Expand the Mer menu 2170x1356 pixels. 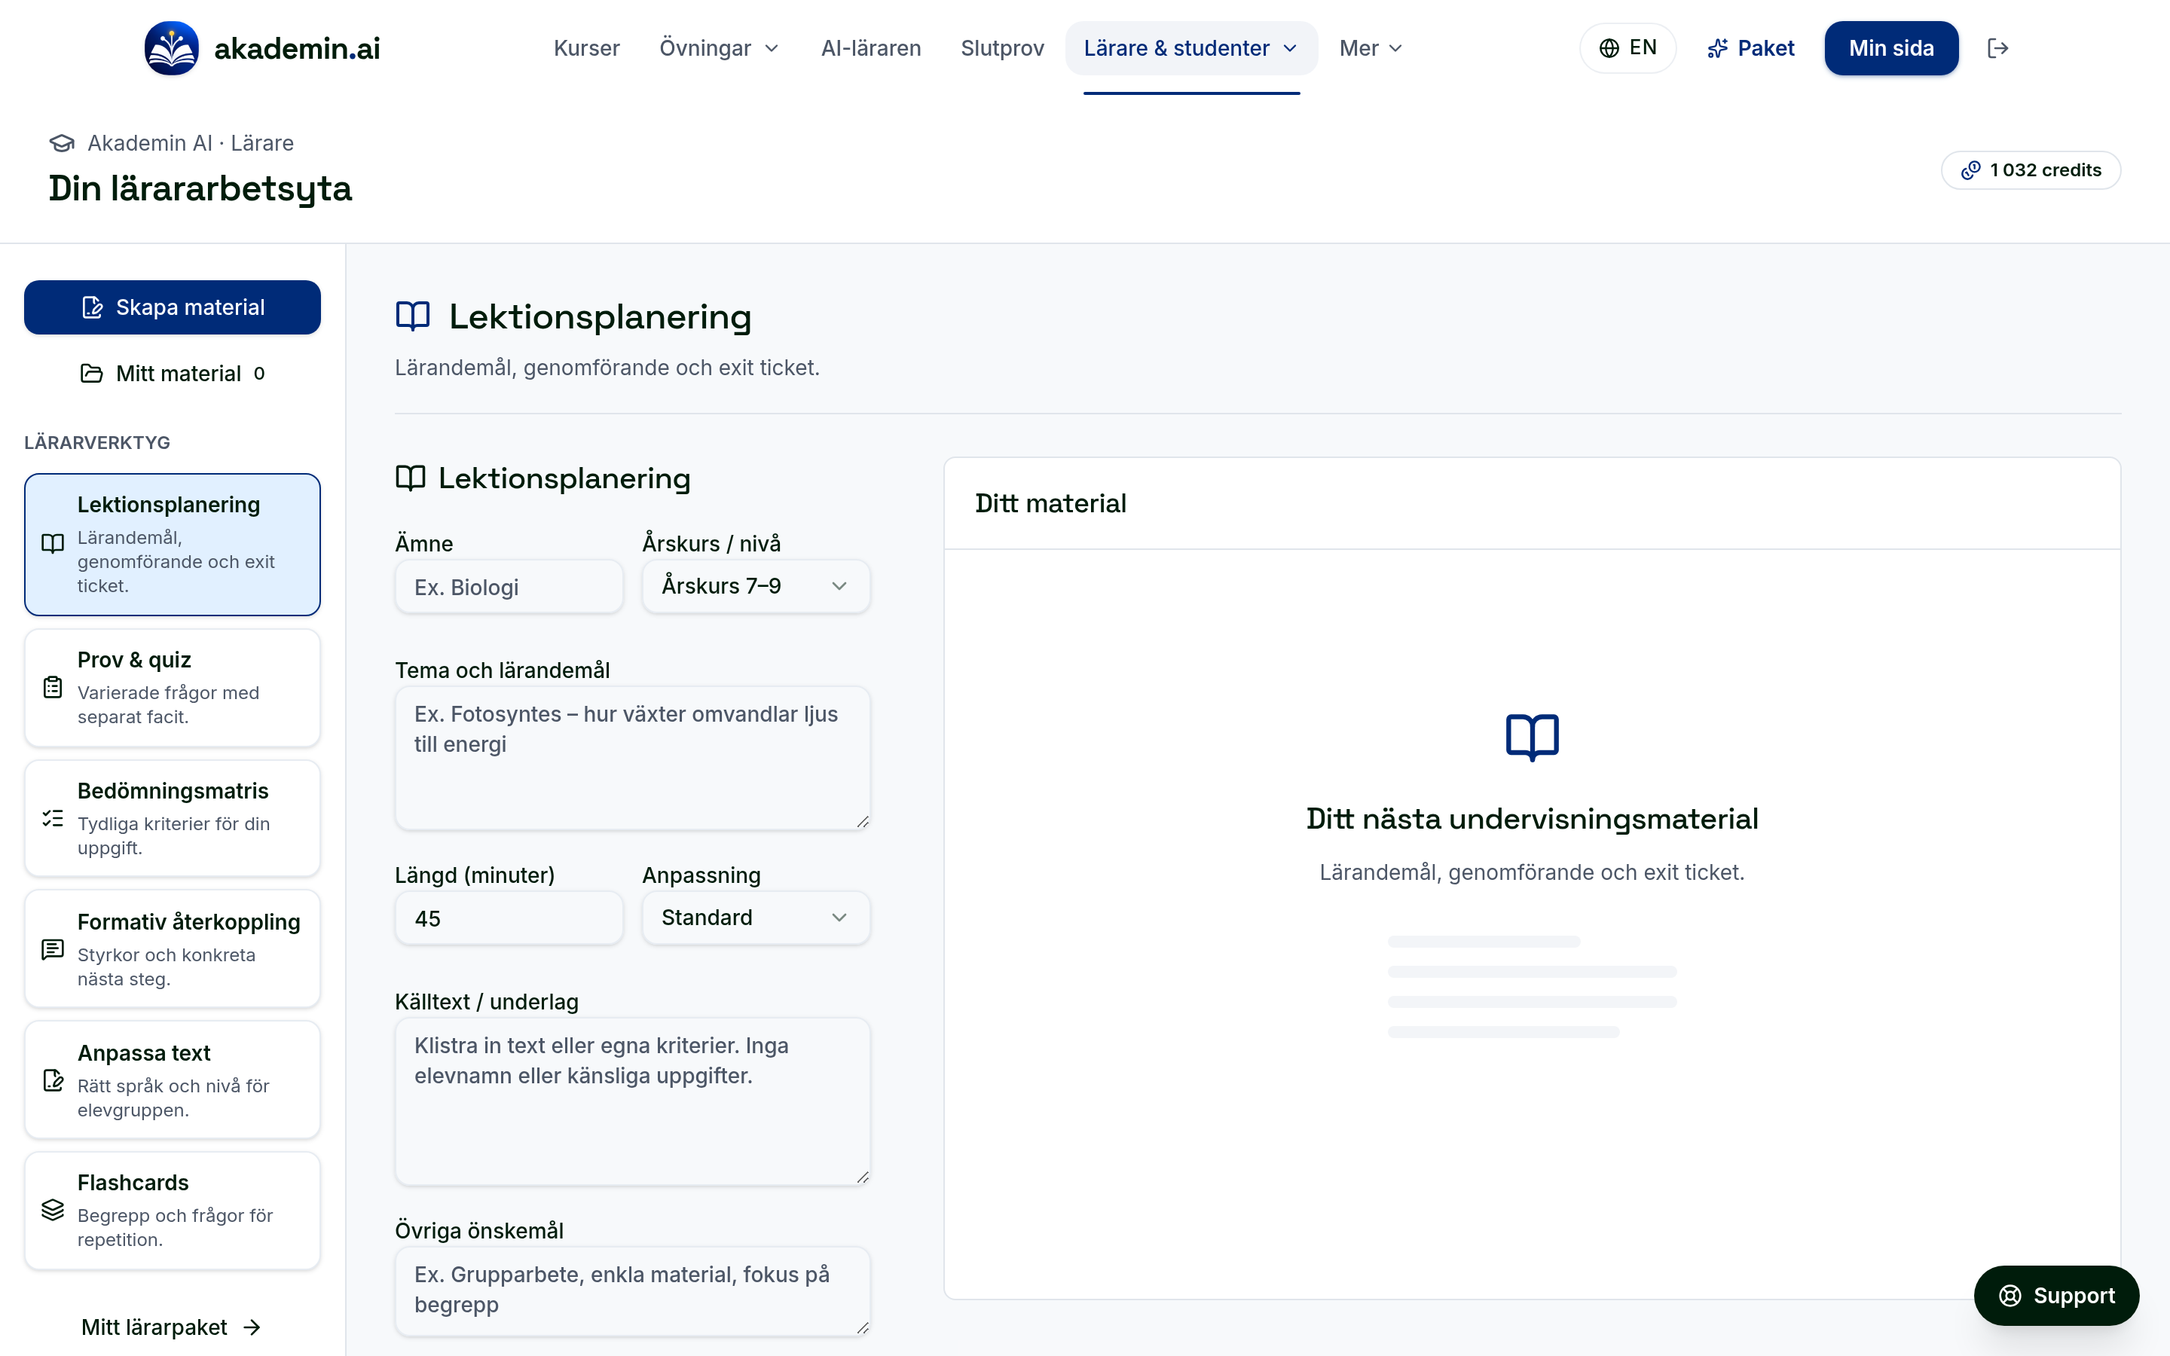(1371, 48)
